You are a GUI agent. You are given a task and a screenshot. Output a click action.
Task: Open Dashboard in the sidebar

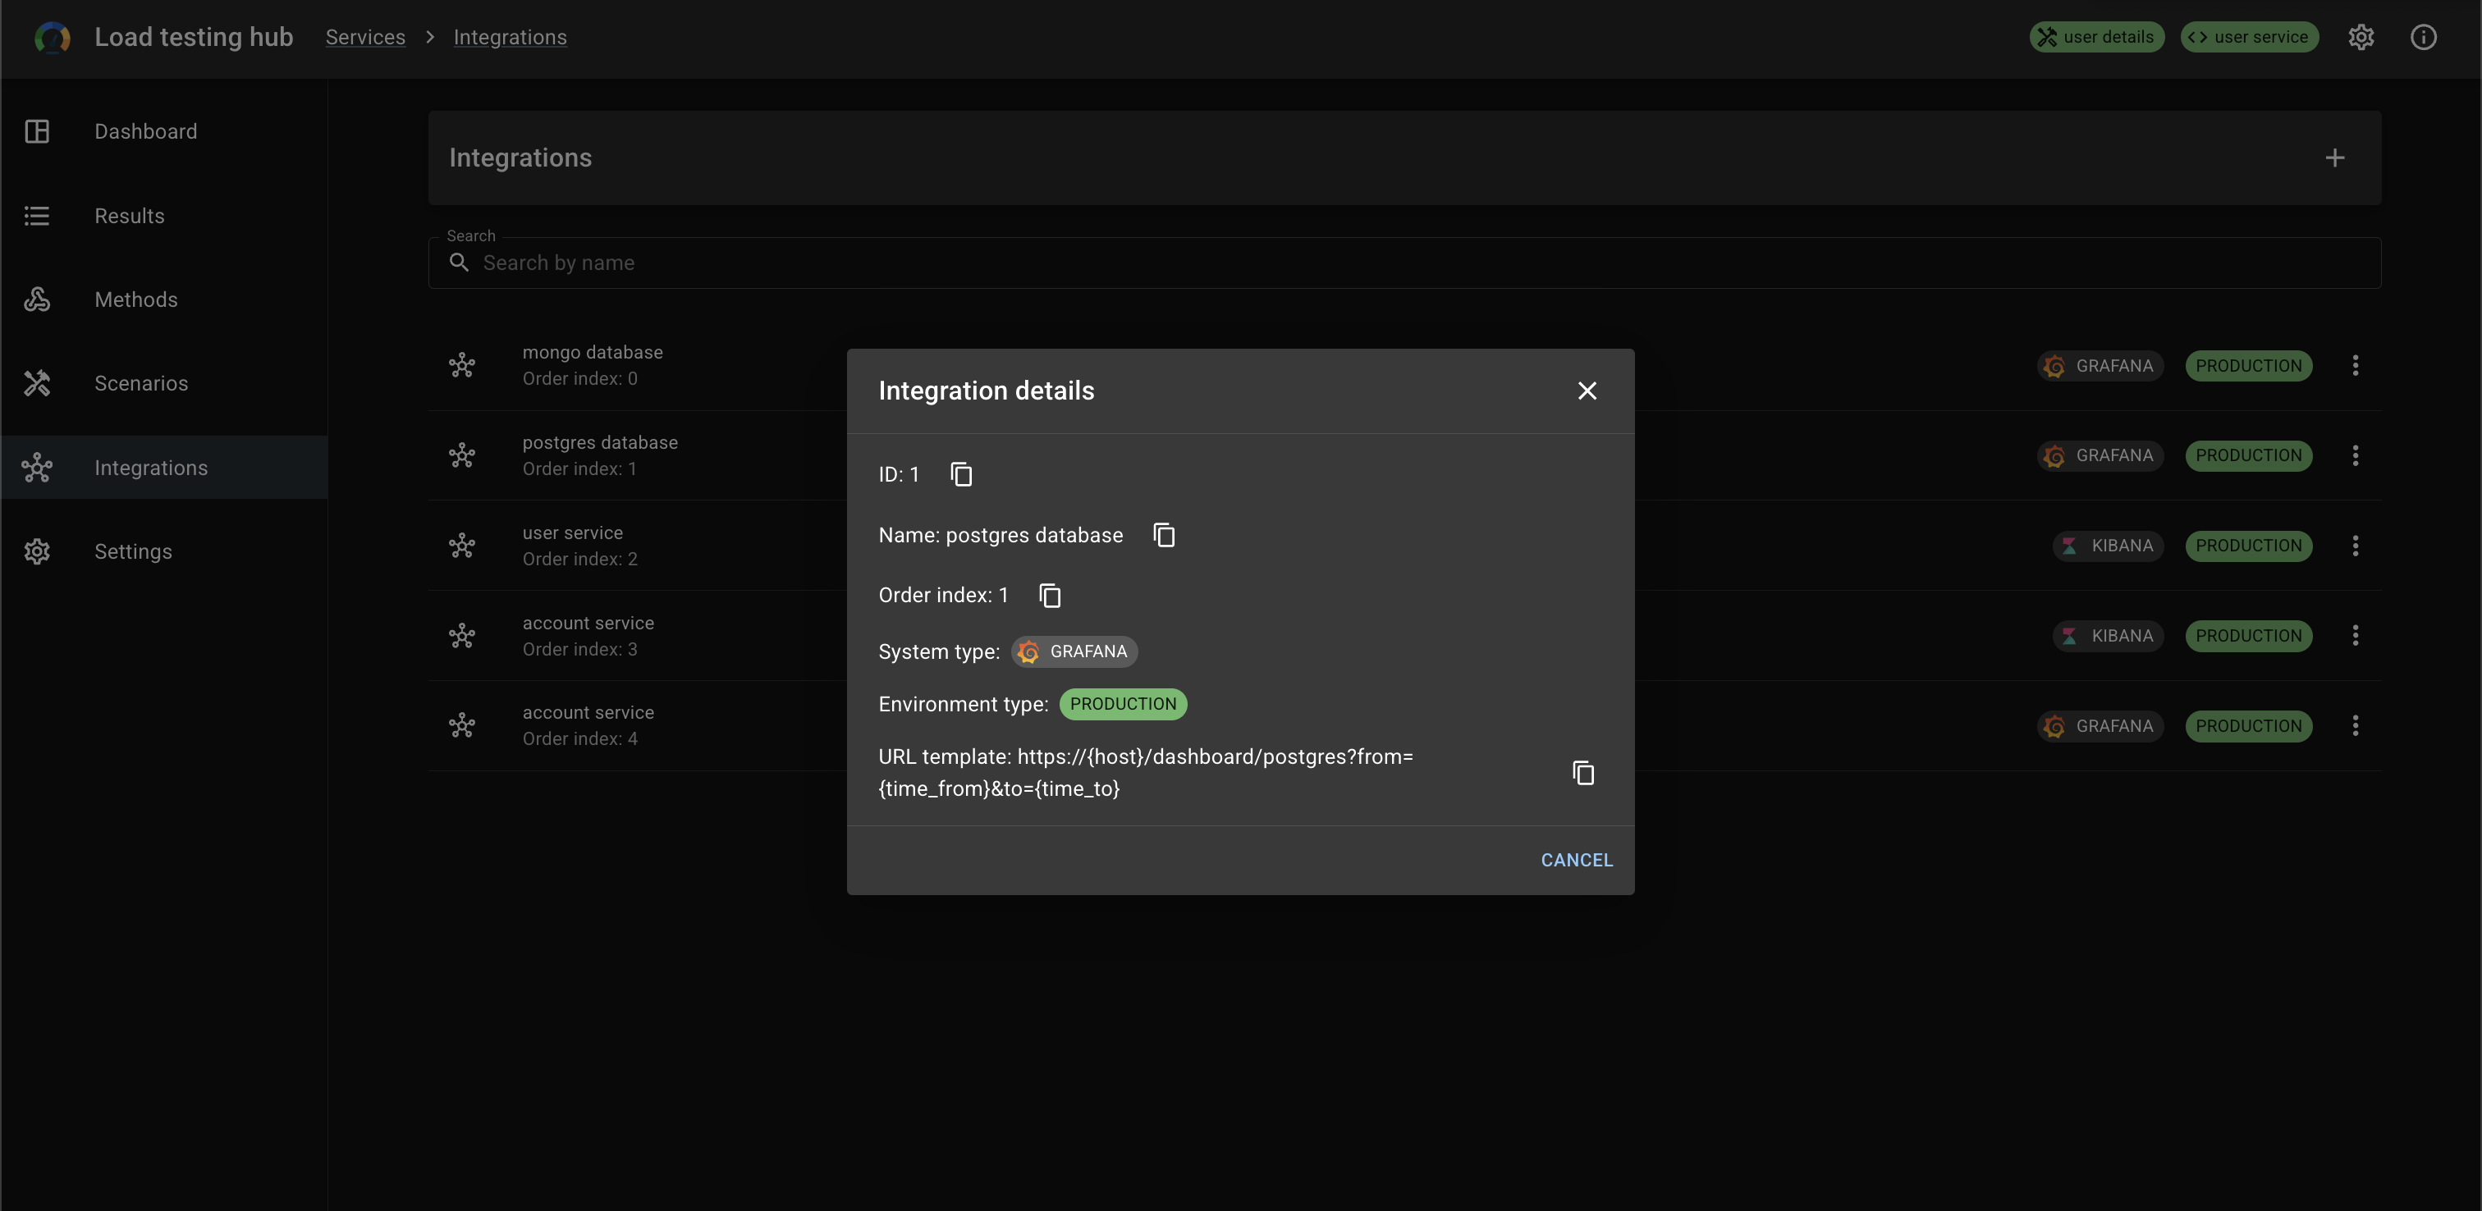pos(164,131)
